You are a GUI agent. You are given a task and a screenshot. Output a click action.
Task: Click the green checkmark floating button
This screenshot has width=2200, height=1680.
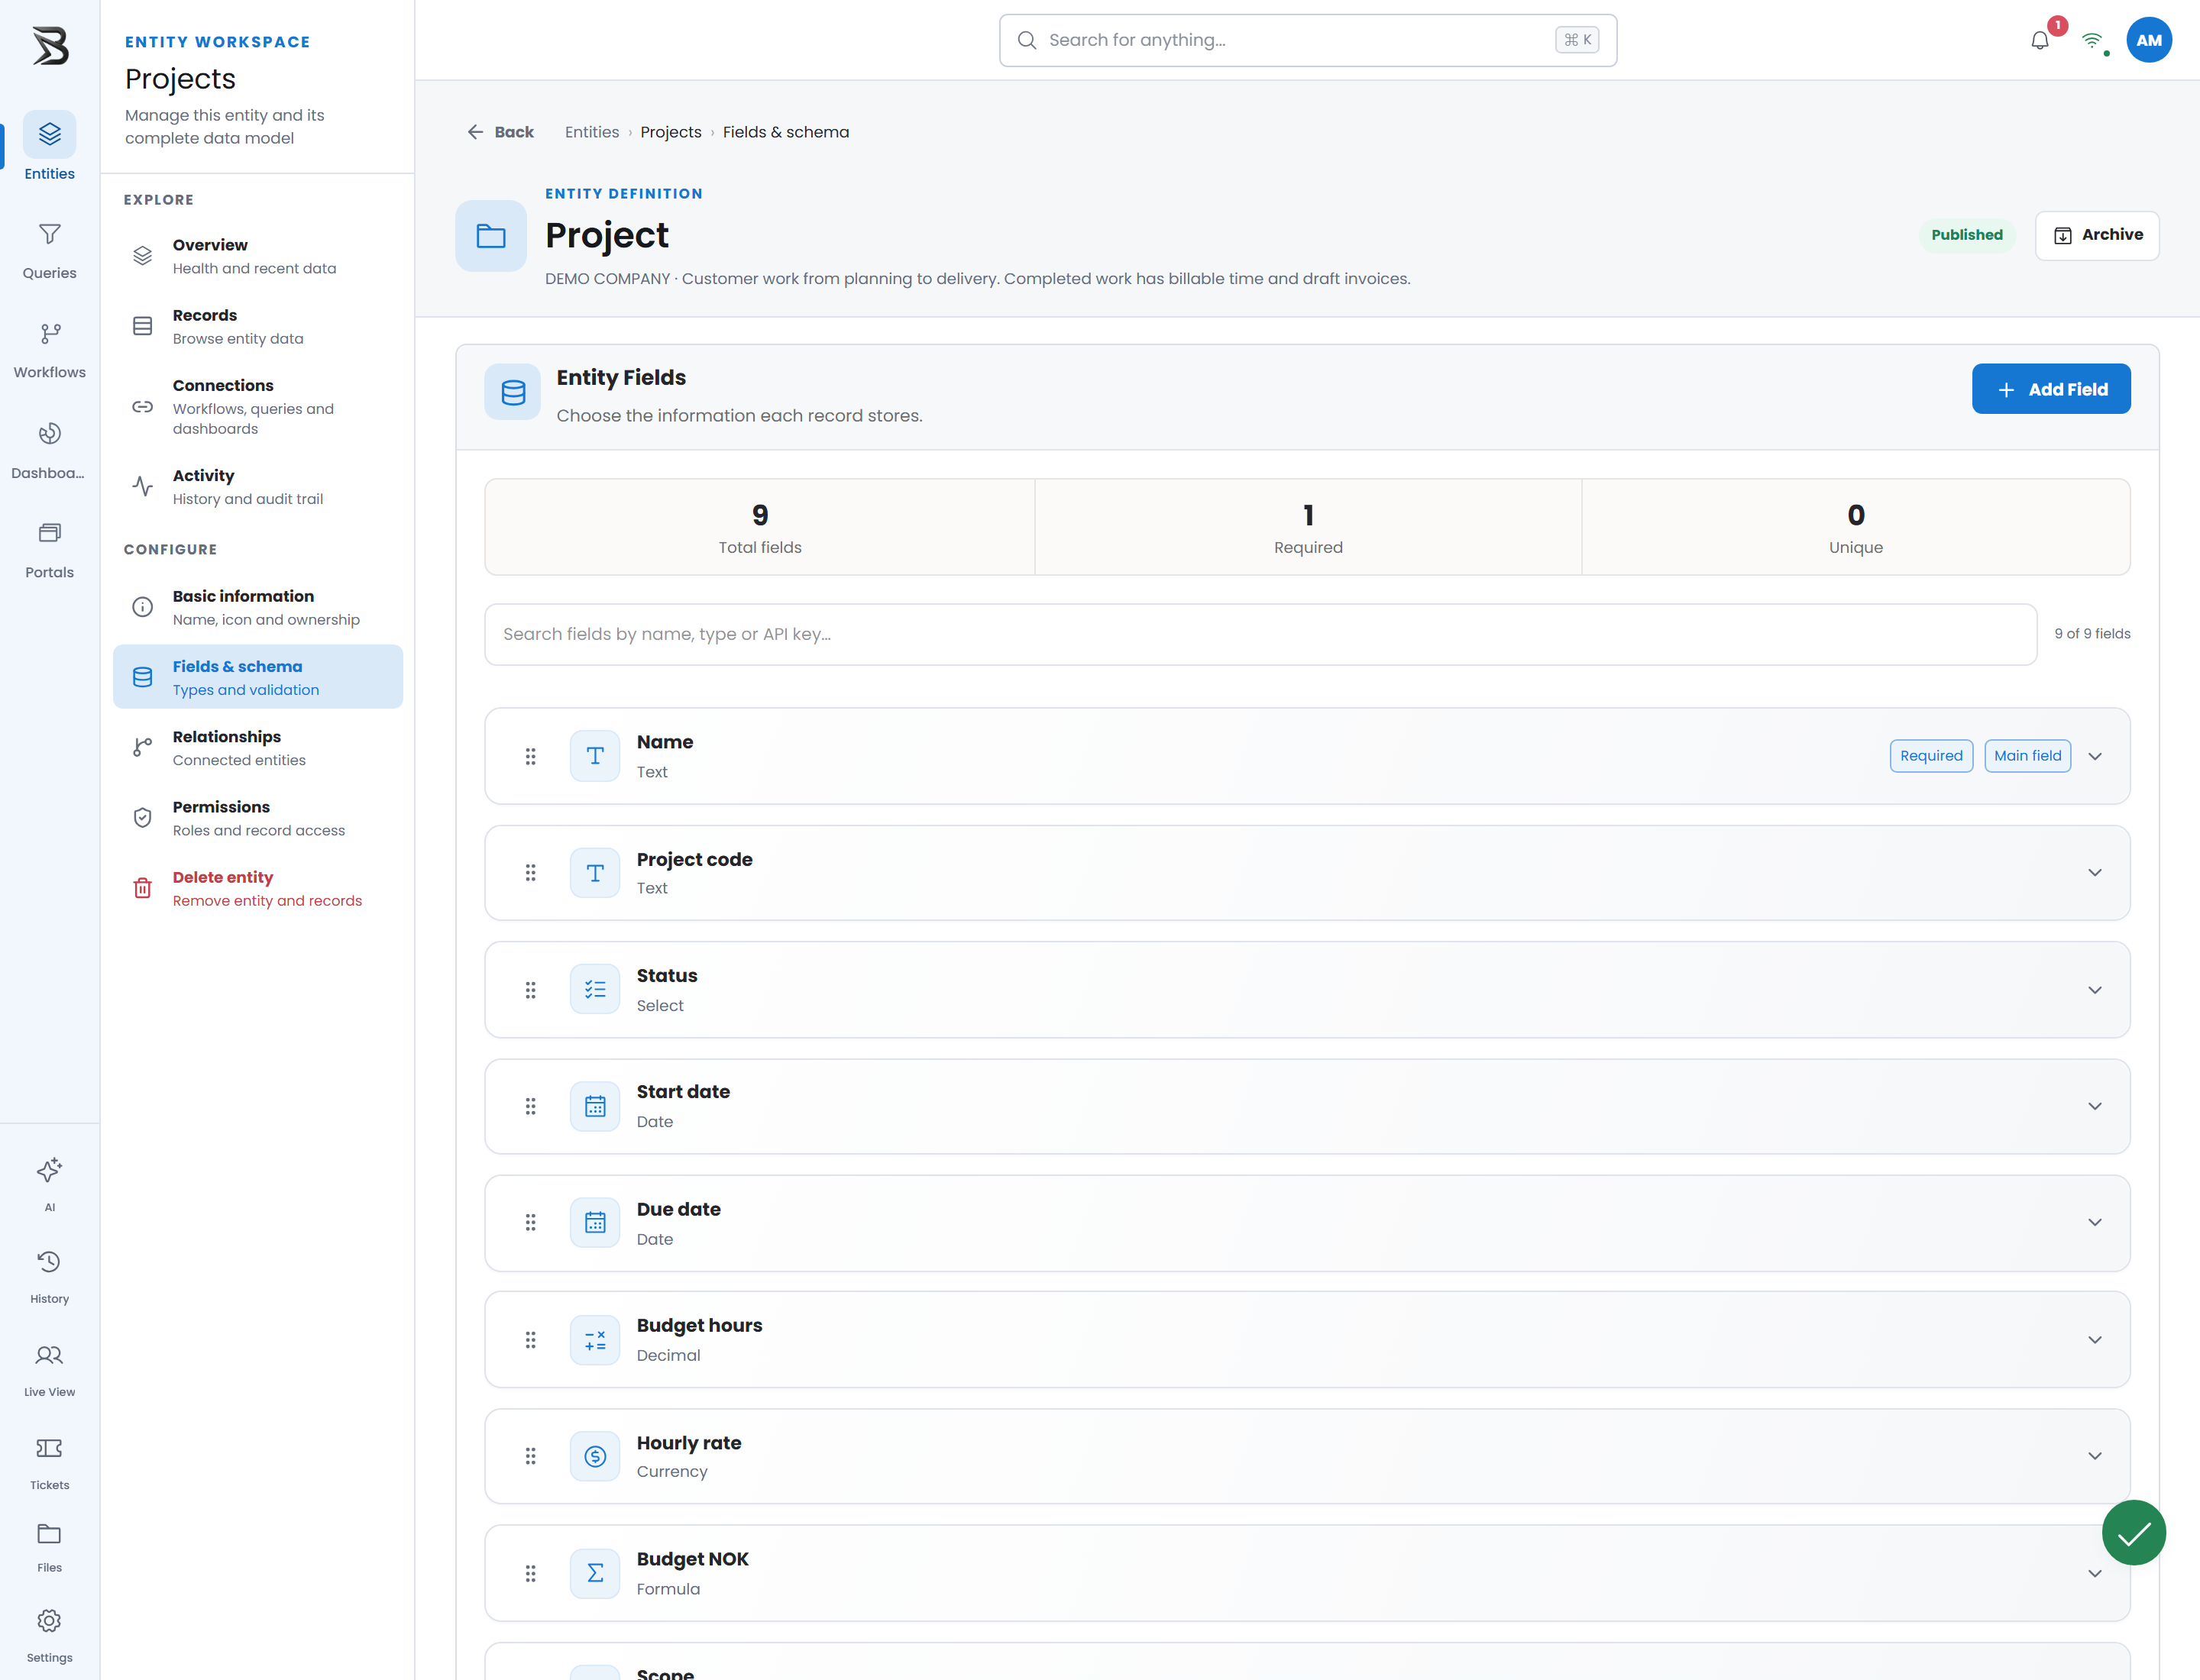point(2133,1532)
